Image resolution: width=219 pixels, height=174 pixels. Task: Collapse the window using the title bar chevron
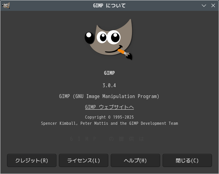pos(204,5)
